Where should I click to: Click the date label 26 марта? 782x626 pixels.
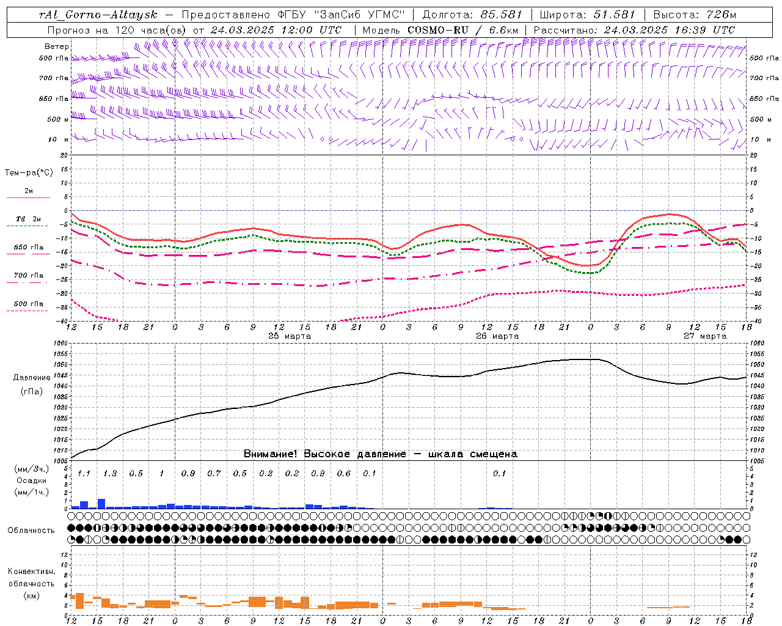pyautogui.click(x=497, y=336)
